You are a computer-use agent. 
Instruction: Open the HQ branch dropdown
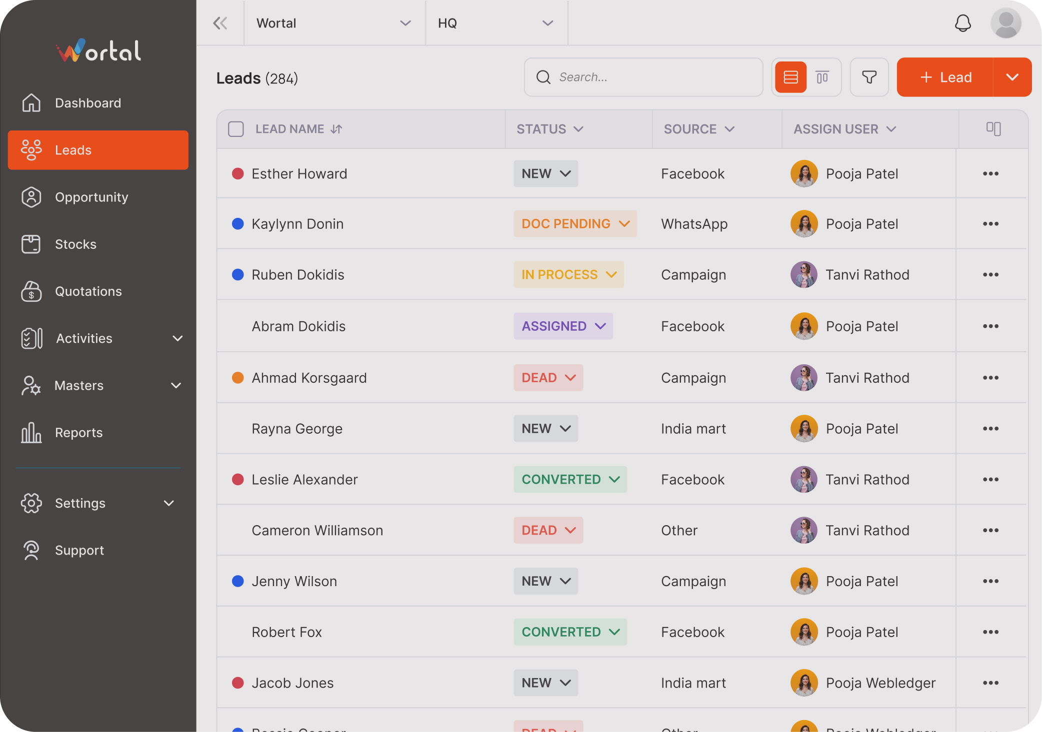pyautogui.click(x=496, y=23)
